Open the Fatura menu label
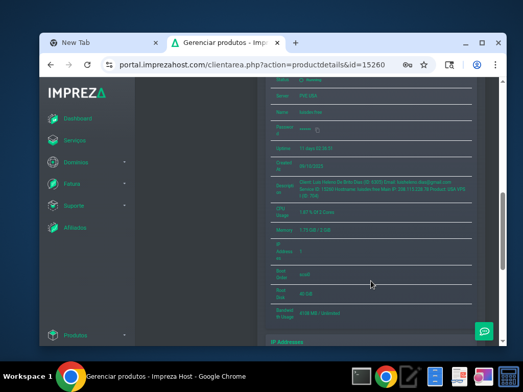Image resolution: width=523 pixels, height=392 pixels. 72,184
